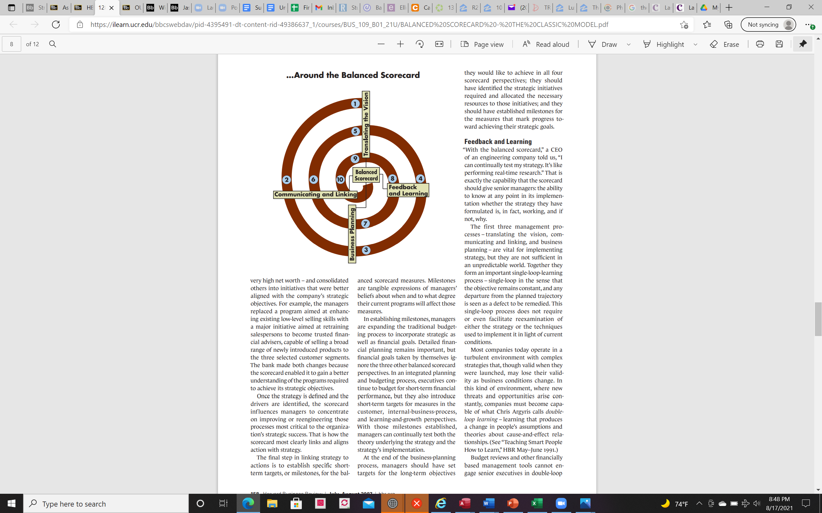Switch to the 'HE' tab
822x513 pixels.
(x=83, y=7)
